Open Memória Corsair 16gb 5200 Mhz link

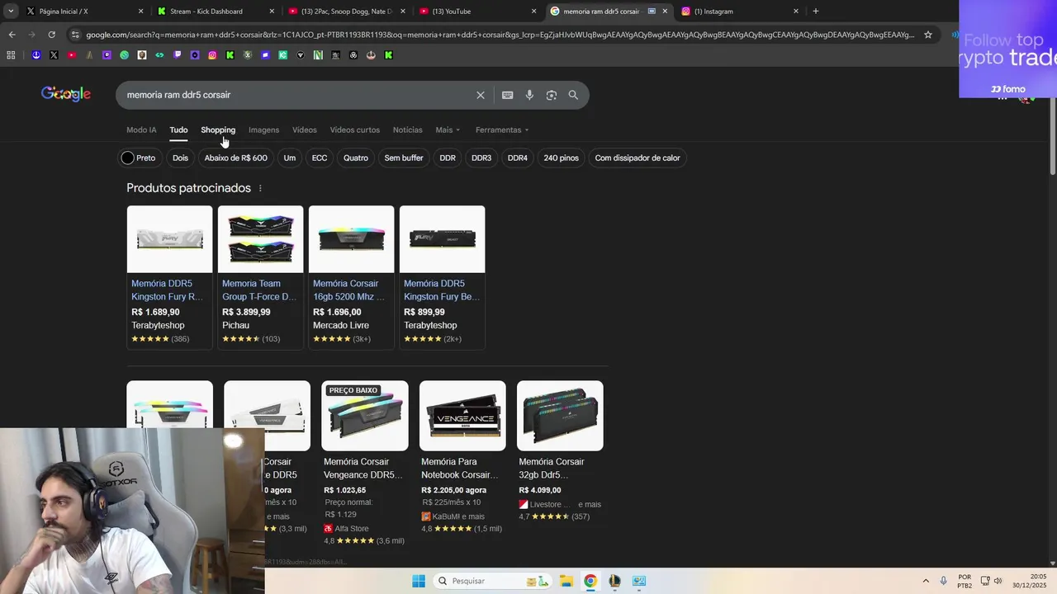pos(348,290)
